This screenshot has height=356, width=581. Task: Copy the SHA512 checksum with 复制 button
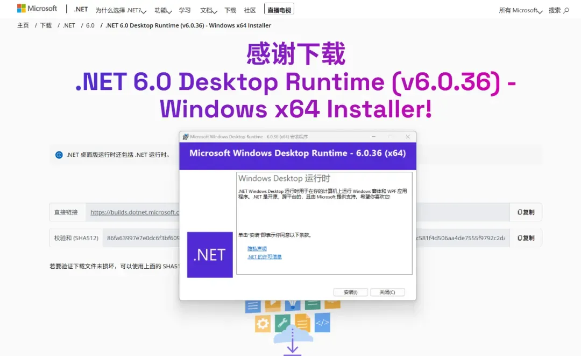coord(526,238)
